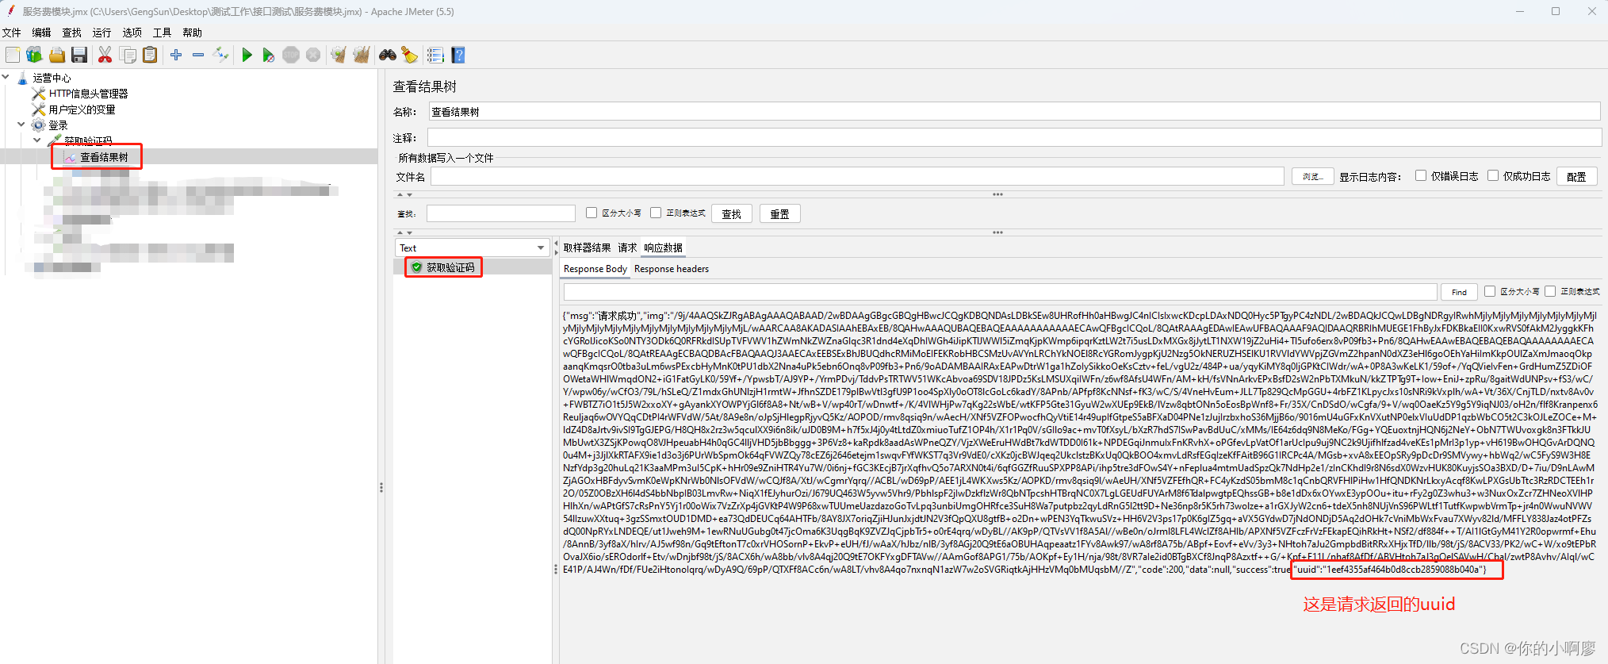Collapse the 运营中心 tree node chevron

[x=6, y=77]
